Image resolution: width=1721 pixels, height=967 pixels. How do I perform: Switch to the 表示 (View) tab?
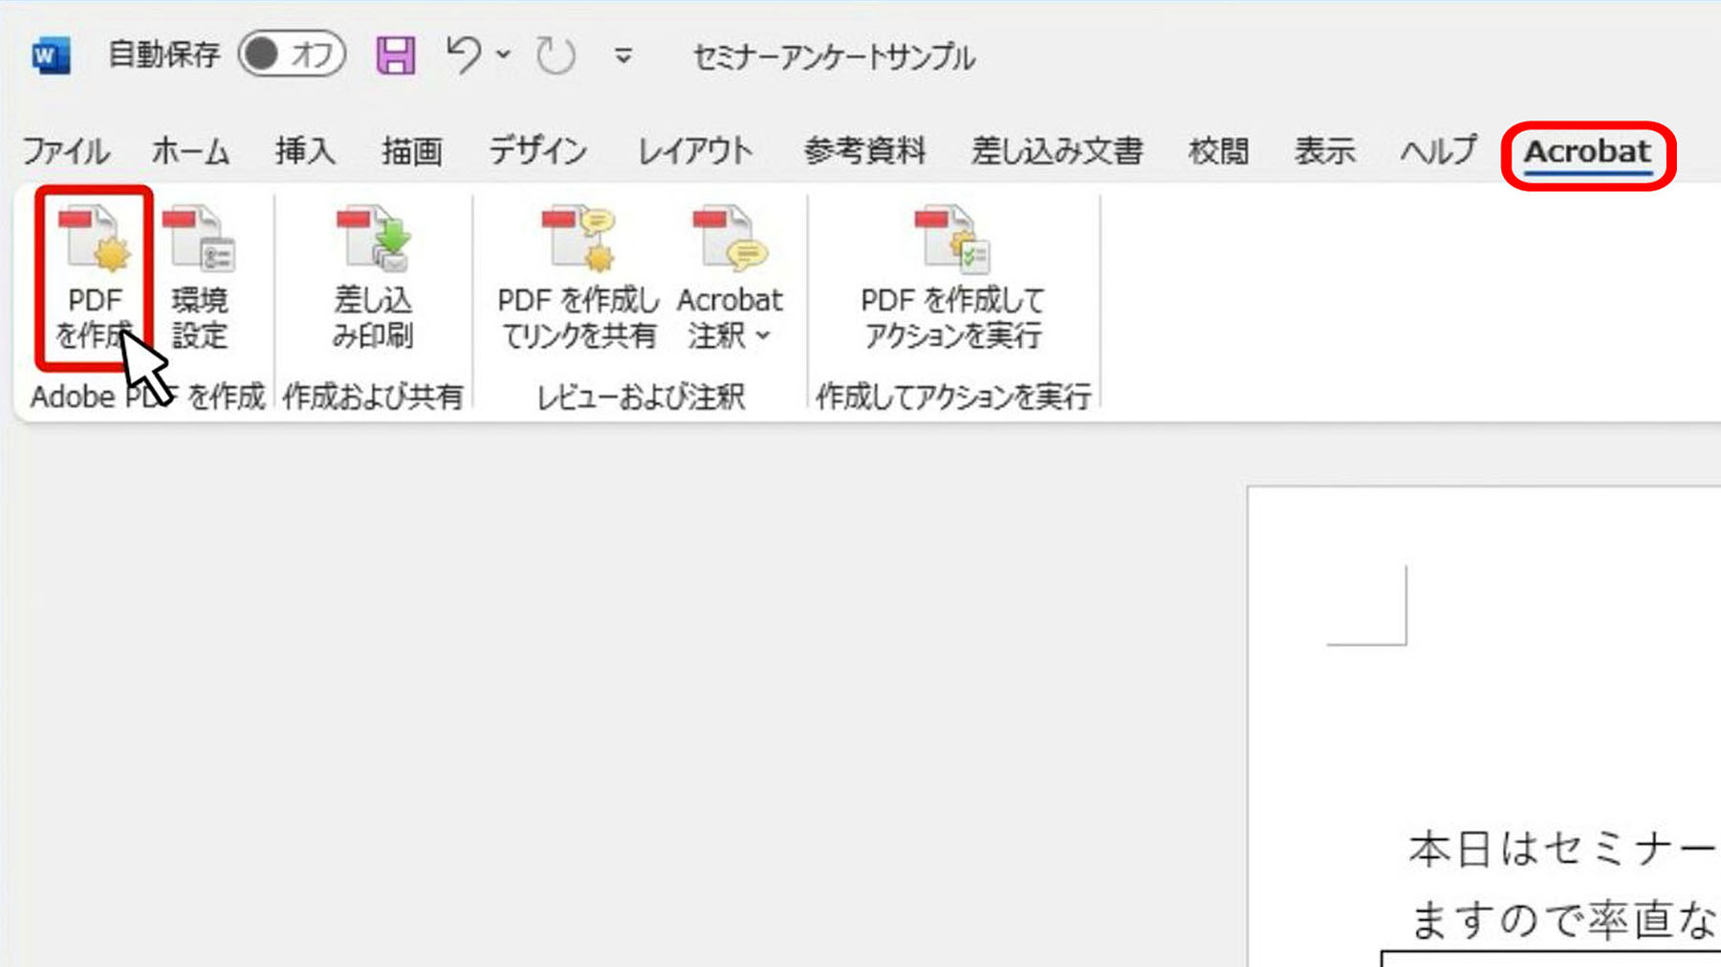tap(1325, 151)
